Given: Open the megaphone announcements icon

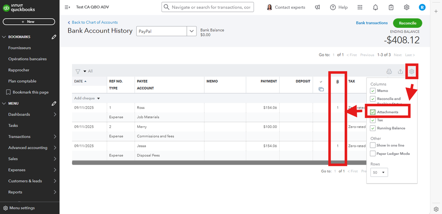Looking at the screenshot, I should tap(317, 8).
